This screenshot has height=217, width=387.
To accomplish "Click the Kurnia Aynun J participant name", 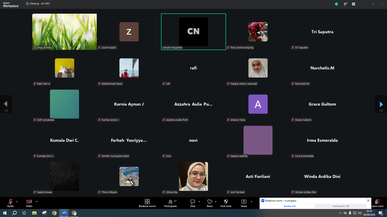I will (129, 104).
